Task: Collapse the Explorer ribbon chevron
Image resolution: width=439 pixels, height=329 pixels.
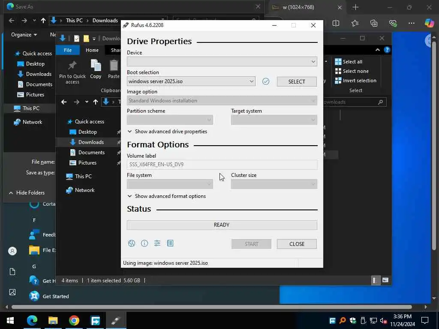Action: pyautogui.click(x=377, y=50)
